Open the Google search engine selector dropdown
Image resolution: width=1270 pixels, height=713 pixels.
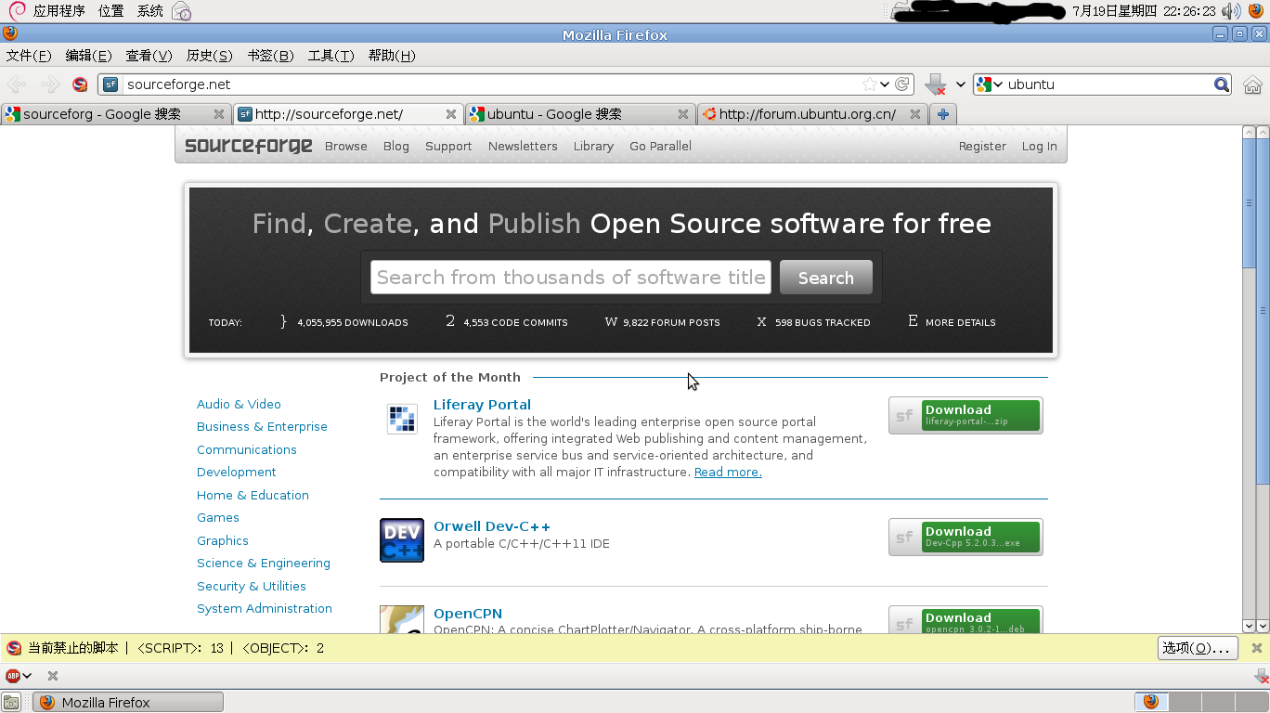(x=991, y=84)
